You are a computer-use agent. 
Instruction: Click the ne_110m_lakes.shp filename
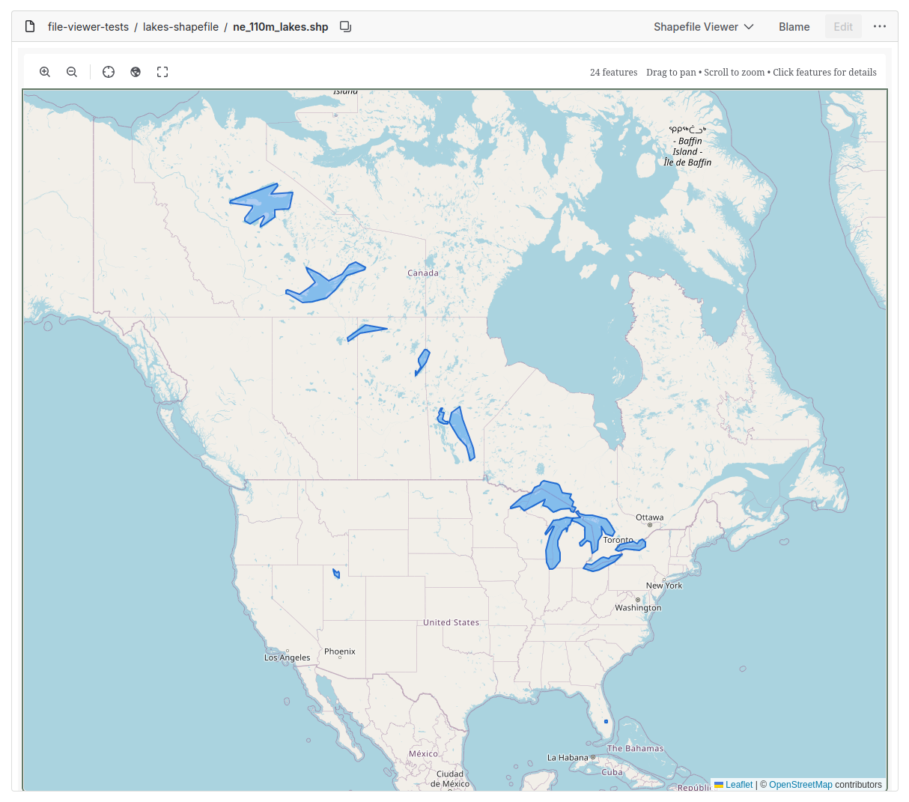(280, 25)
